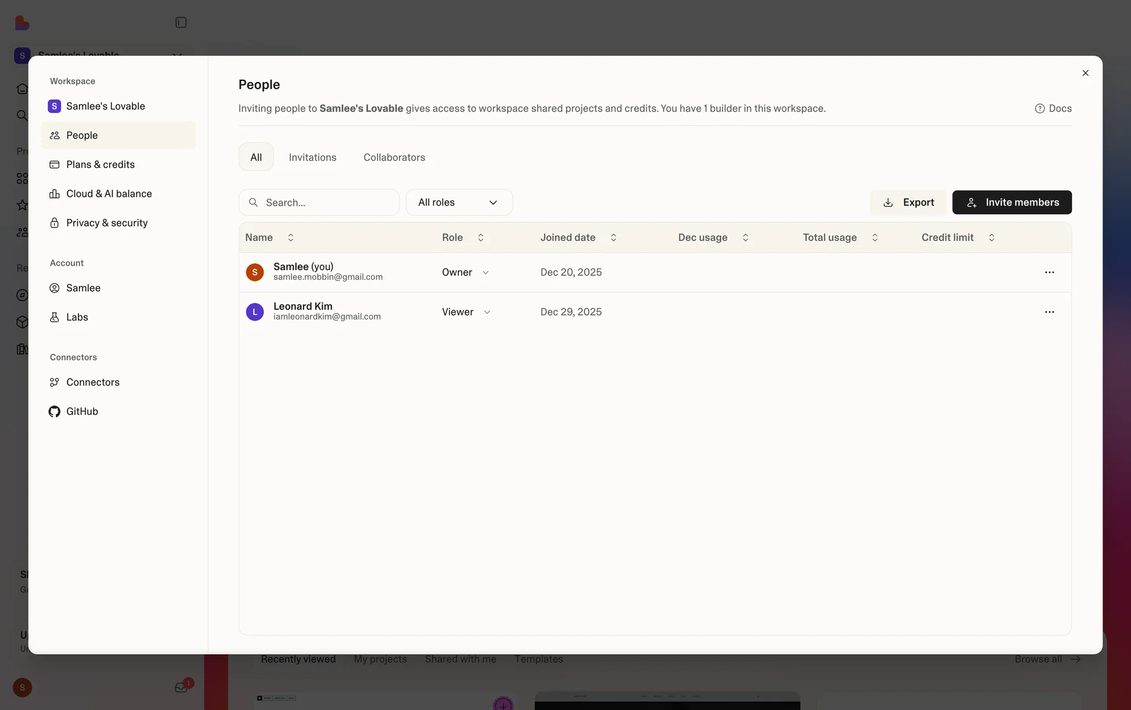Screen dimensions: 1131x710
Task: Switch to the Collaborators tab
Action: tap(394, 157)
